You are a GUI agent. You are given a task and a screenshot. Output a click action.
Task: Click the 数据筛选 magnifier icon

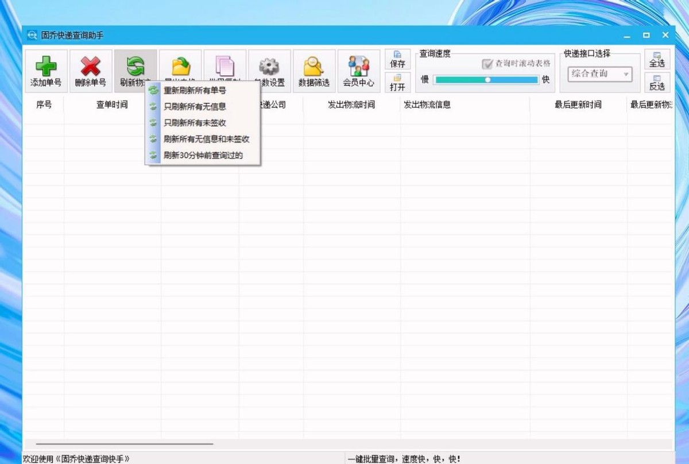tap(313, 65)
